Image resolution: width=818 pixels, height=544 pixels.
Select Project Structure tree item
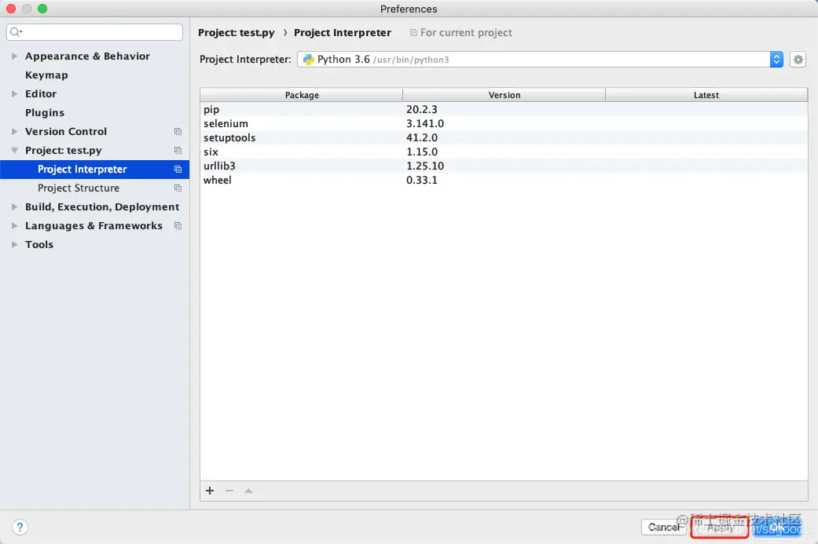tap(79, 188)
